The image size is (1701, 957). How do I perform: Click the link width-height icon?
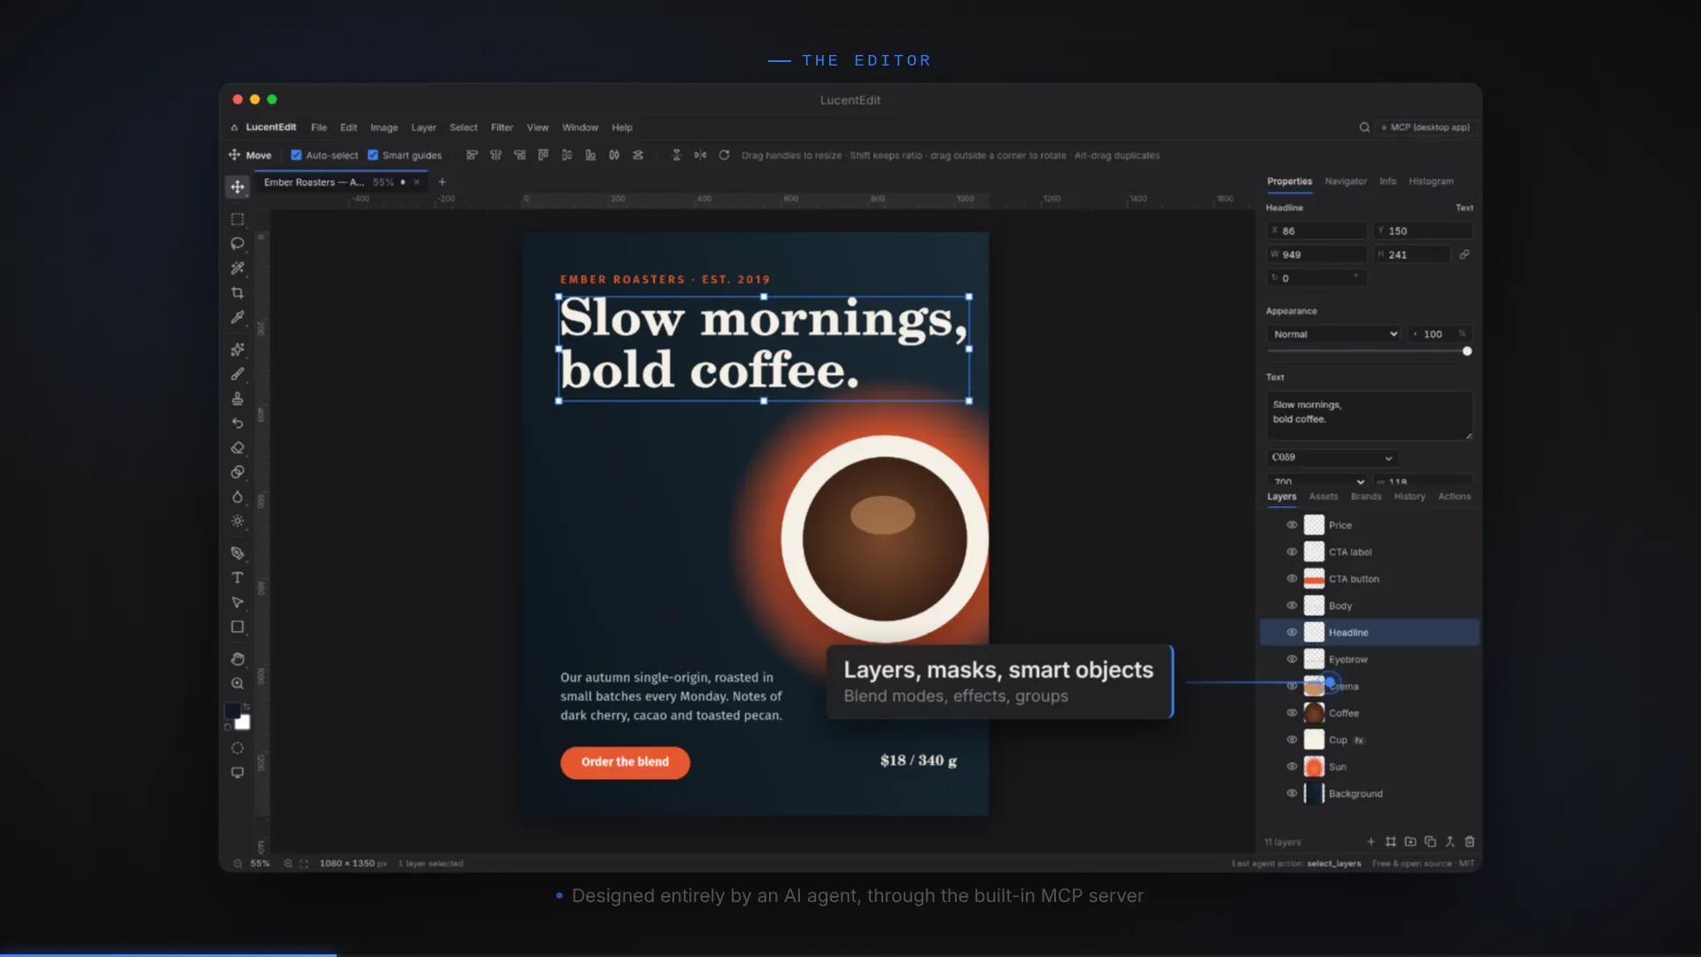click(x=1464, y=254)
